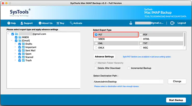Click the SysTools logo

point(20,13)
